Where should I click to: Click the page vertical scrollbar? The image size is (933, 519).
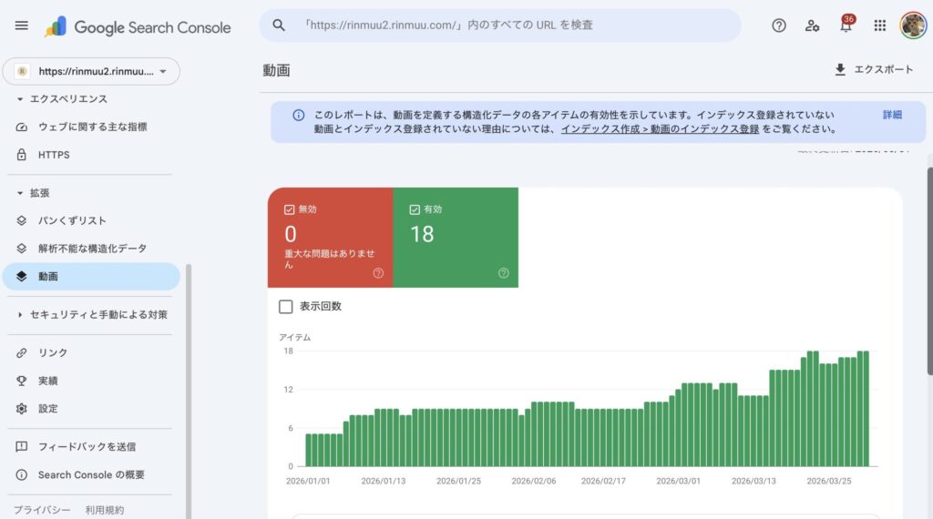point(928,271)
